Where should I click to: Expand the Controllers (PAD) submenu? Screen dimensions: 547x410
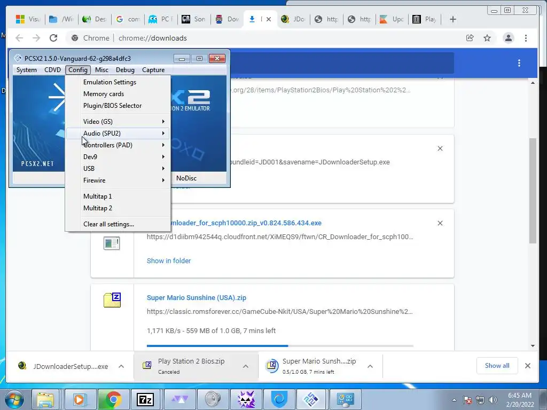118,145
